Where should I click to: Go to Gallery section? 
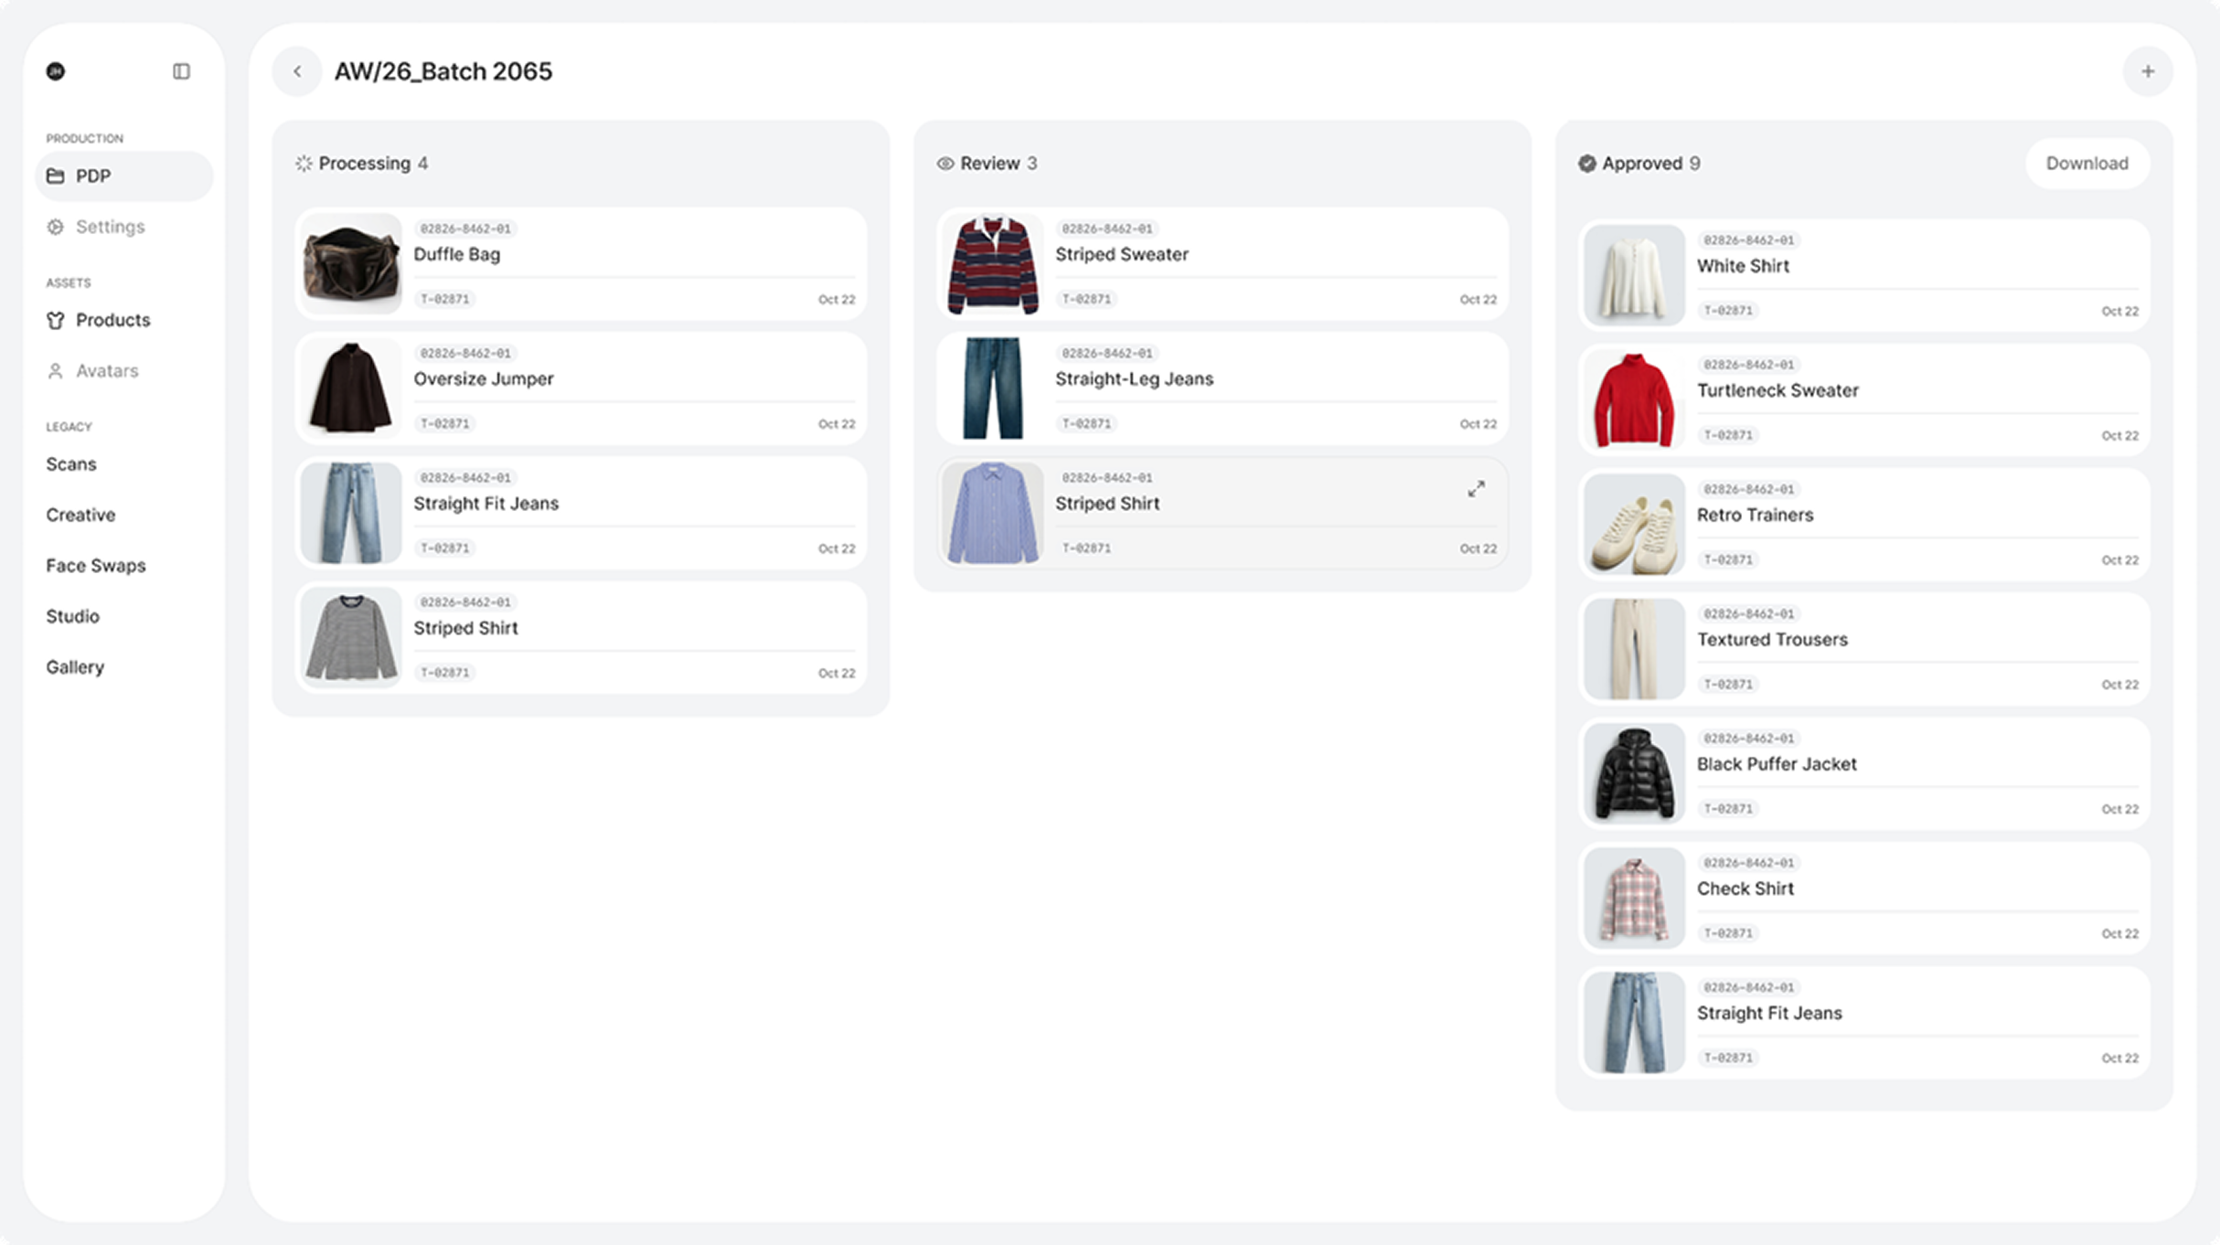click(75, 667)
